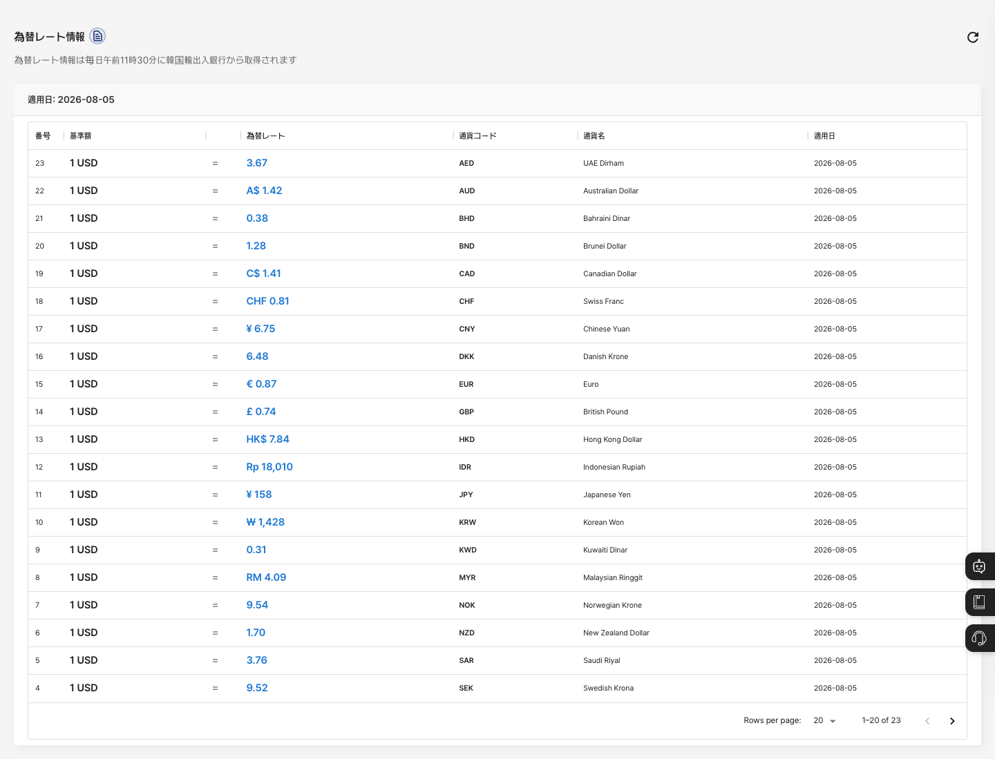The image size is (995, 759).
Task: Click the JPY currency code cell
Action: click(466, 495)
